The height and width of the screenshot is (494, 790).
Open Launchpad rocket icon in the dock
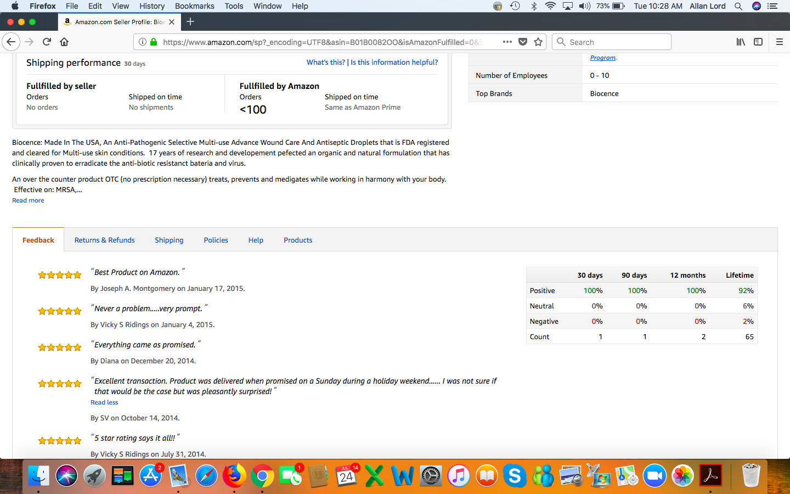[94, 476]
